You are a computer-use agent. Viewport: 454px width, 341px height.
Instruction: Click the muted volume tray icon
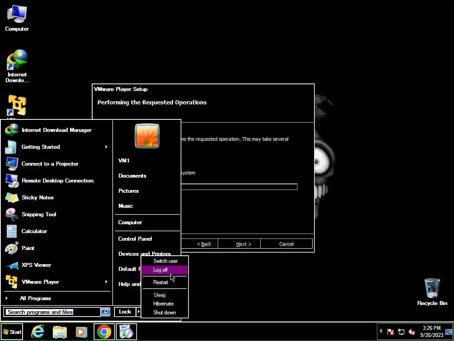[412, 331]
